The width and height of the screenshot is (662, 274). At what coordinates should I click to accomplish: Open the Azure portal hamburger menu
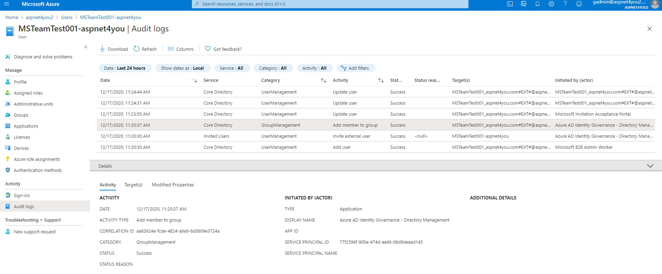click(x=7, y=4)
